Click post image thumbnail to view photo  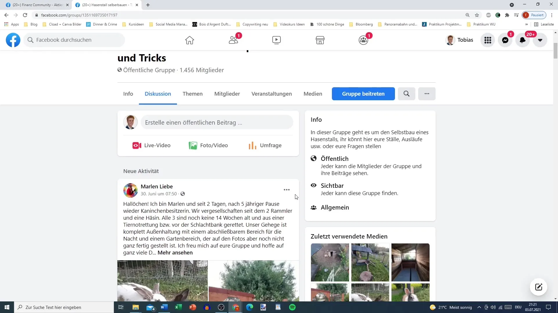162,281
